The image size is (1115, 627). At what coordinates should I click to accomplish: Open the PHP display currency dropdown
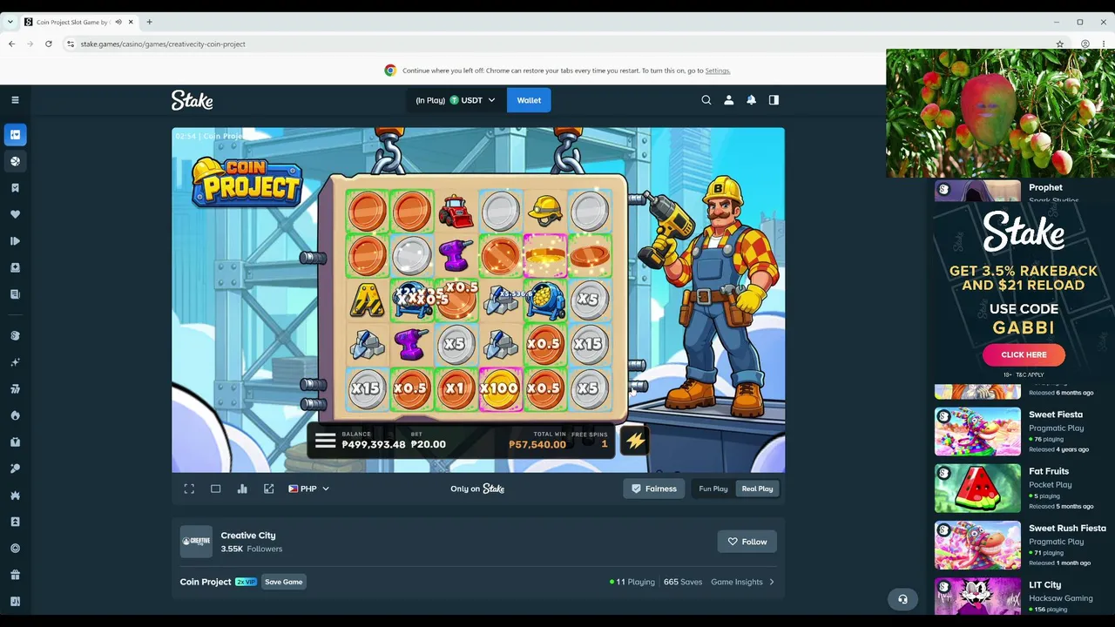pos(308,489)
